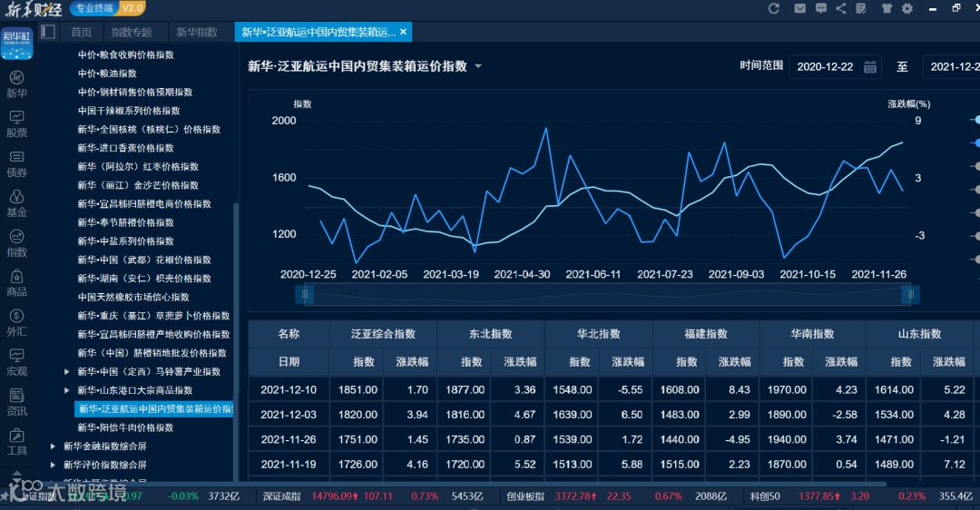Select highlighted 新华·泛亚航运中国内贸集装箱运价 tree item
This screenshot has width=980, height=510.
pos(153,409)
